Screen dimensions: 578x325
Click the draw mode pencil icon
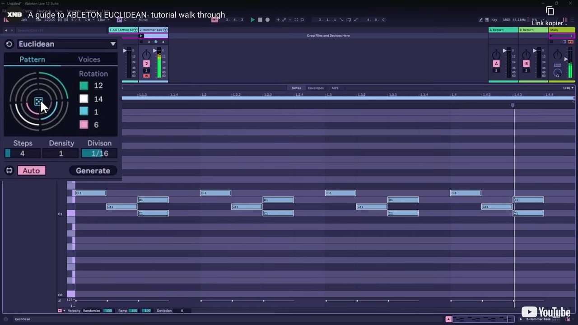click(x=480, y=19)
